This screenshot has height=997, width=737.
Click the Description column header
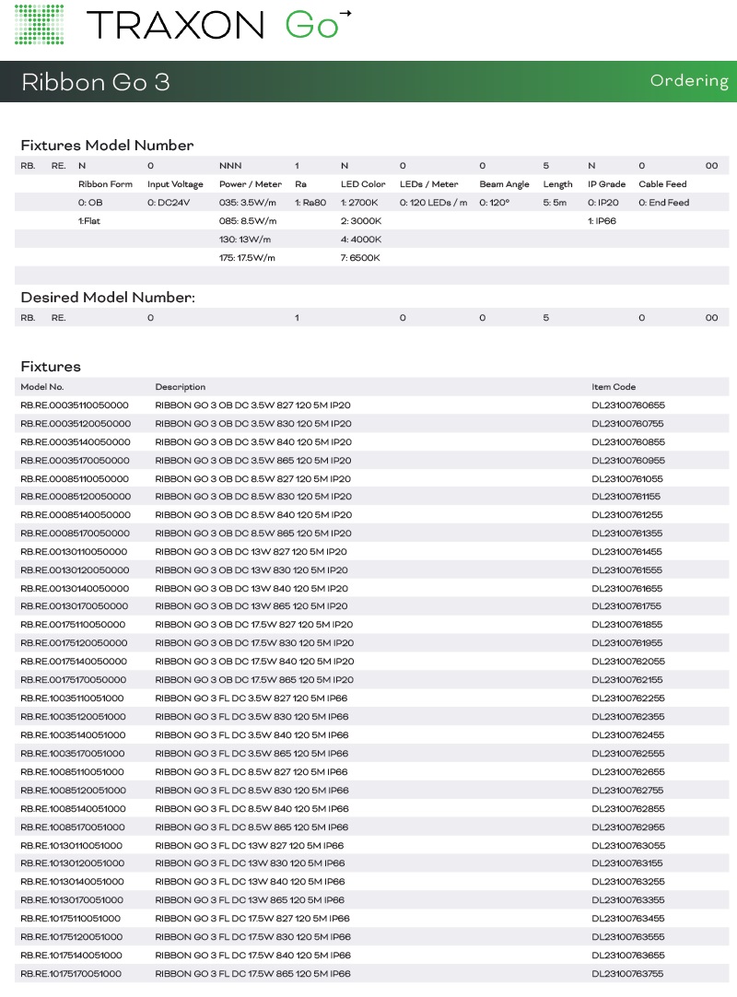181,387
